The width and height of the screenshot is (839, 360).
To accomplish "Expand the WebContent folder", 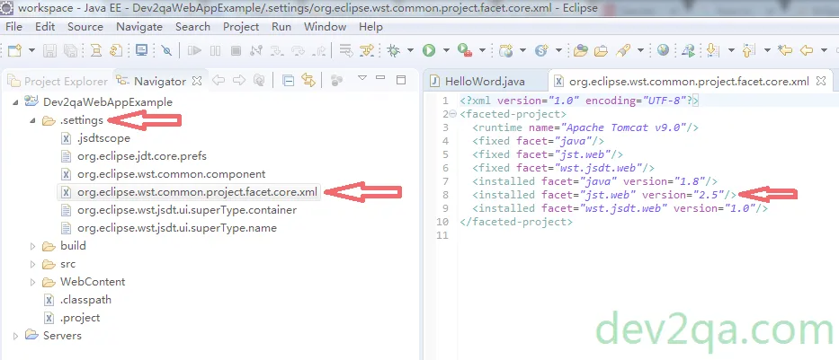I will click(32, 282).
